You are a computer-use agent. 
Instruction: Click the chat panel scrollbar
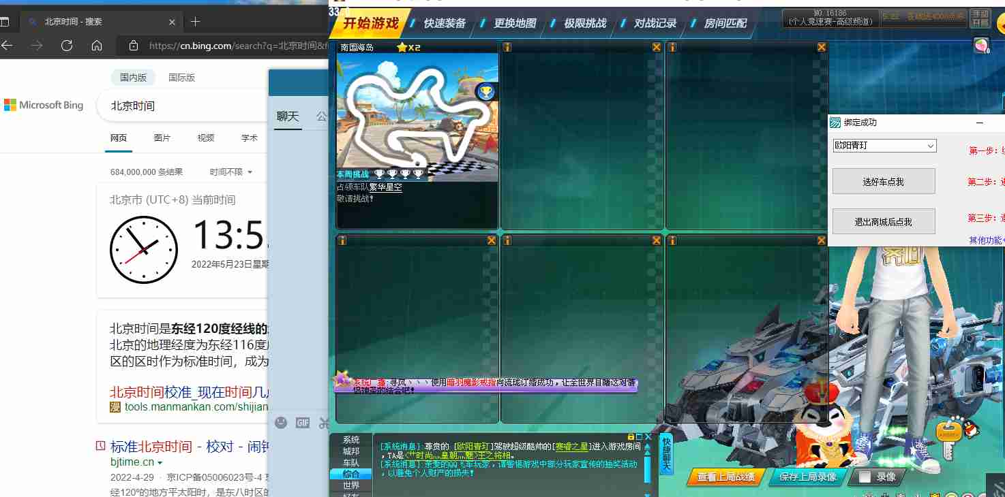[648, 470]
